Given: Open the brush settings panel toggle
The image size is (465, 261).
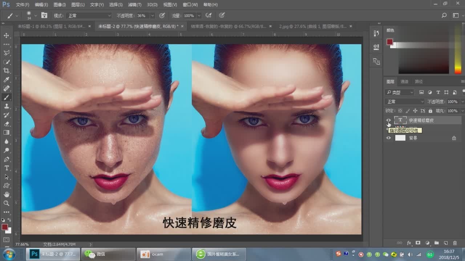Looking at the screenshot, I should point(45,16).
